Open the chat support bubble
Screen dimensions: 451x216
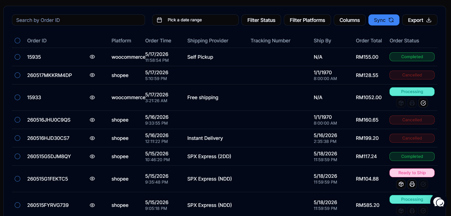tap(439, 202)
